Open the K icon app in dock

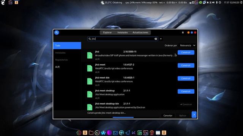coord(134,133)
